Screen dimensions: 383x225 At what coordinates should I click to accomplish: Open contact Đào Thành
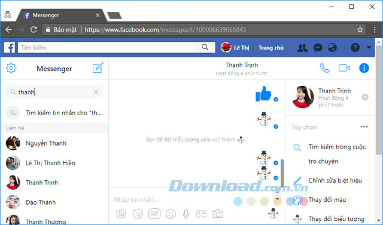54,202
